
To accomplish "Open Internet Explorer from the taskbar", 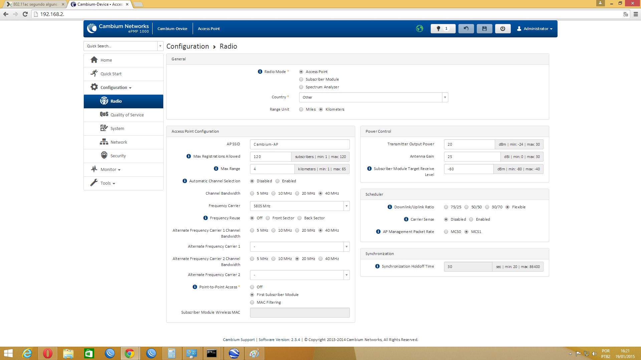I will point(27,353).
